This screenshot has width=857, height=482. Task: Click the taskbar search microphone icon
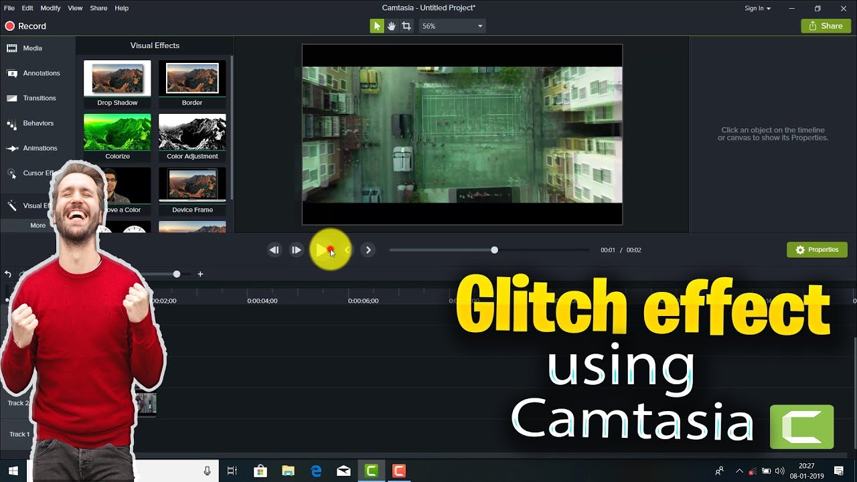pyautogui.click(x=208, y=471)
